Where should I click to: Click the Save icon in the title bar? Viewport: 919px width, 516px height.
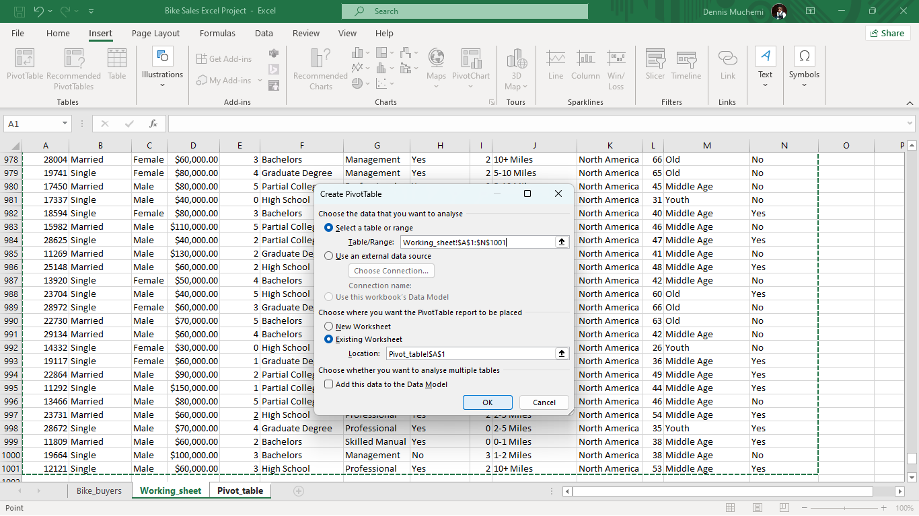coord(19,11)
